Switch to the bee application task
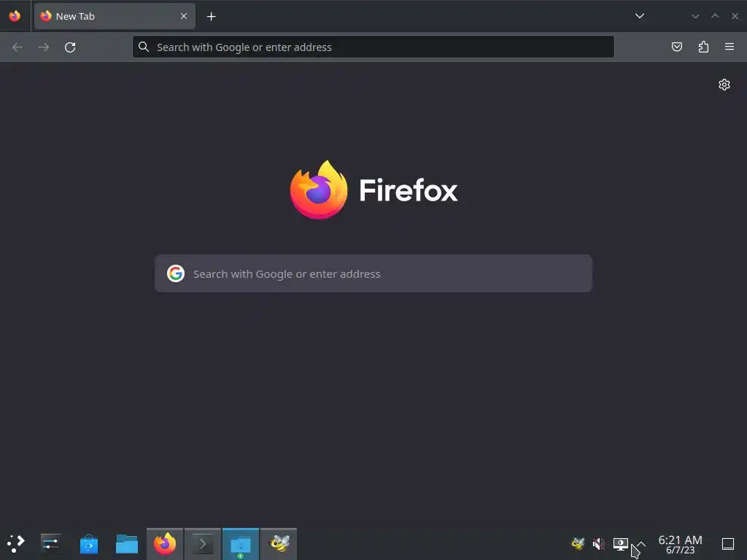This screenshot has height=560, width=747. 279,544
